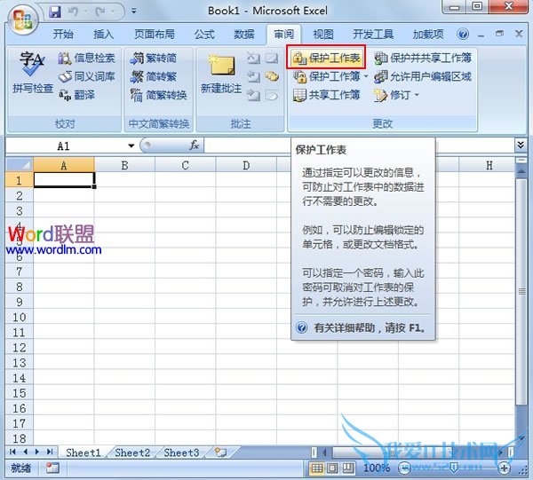Viewport: 533px width, 480px height.
Task: Insert a 新建批注 new comment
Action: [221, 74]
